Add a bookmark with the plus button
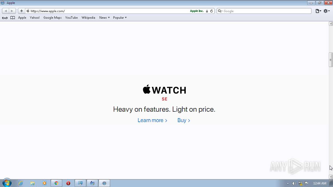This screenshot has height=187, width=333. [x=22, y=11]
